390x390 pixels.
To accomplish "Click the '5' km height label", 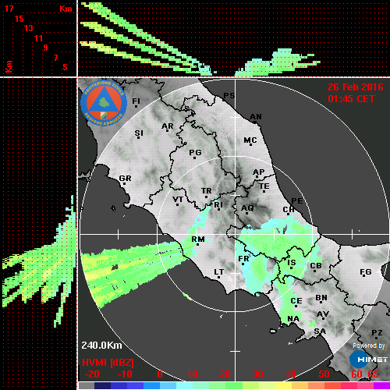I will [65, 67].
